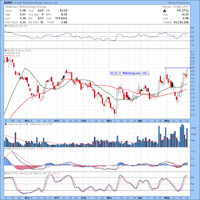Click the Volume value 14,734,376

pyautogui.click(x=181, y=22)
